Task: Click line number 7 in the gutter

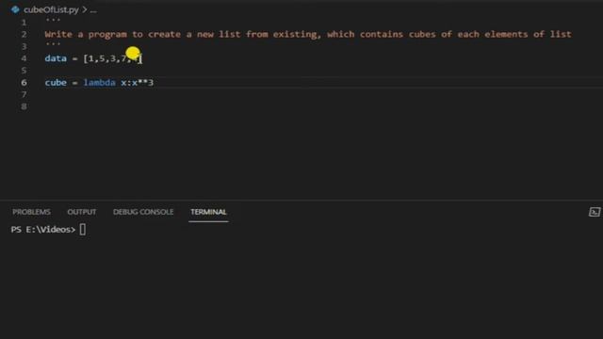Action: 24,94
